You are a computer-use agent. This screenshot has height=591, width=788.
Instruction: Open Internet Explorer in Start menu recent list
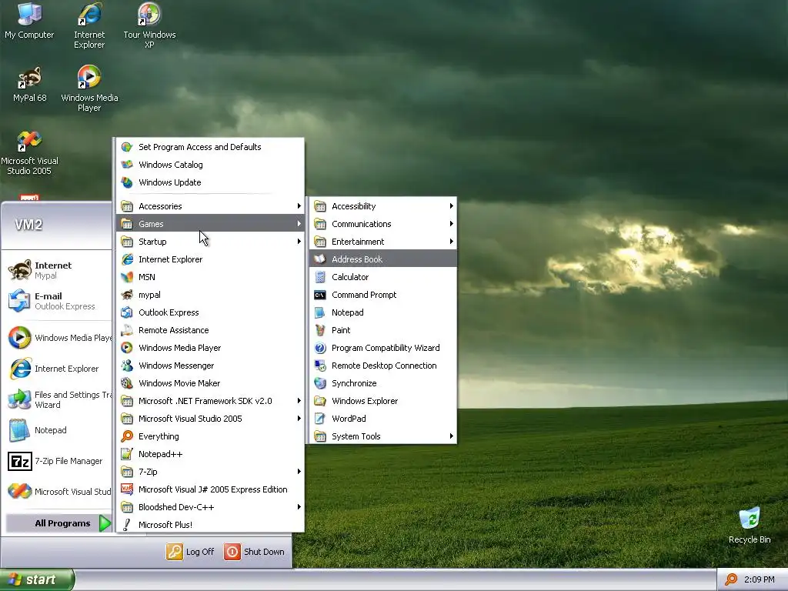pyautogui.click(x=57, y=369)
